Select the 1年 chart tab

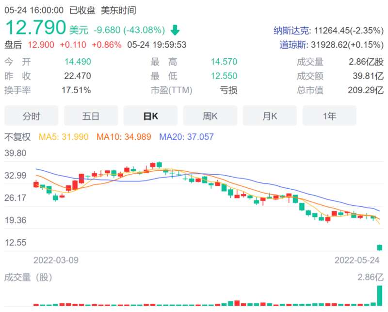(x=329, y=115)
